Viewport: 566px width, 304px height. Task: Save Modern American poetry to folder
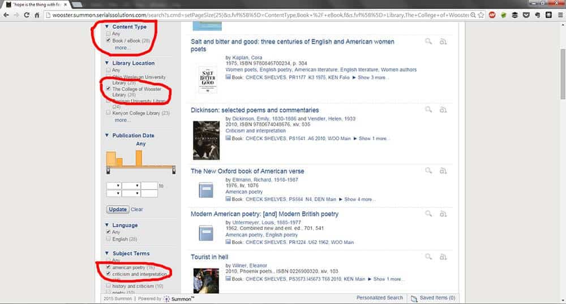pos(443,214)
